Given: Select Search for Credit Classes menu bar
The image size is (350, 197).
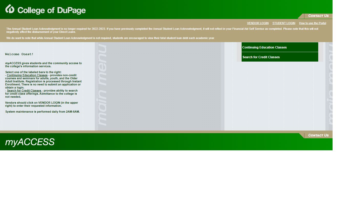Looking at the screenshot, I should click(x=280, y=57).
